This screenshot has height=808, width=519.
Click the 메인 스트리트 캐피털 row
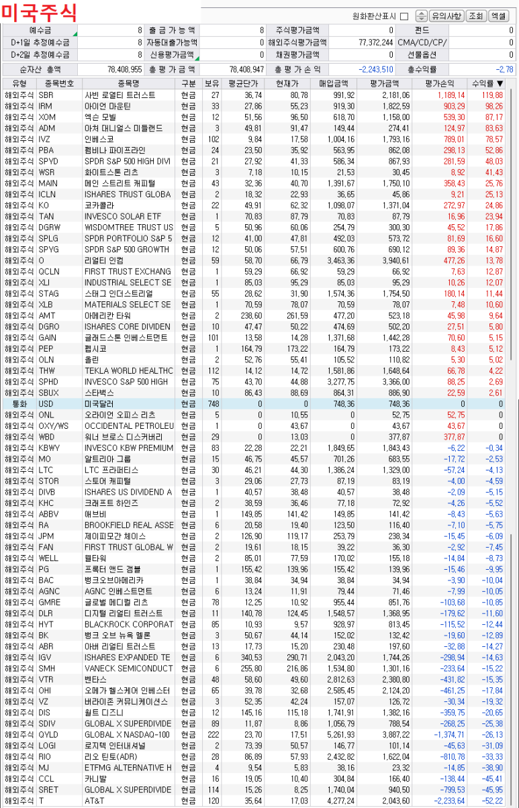254,183
